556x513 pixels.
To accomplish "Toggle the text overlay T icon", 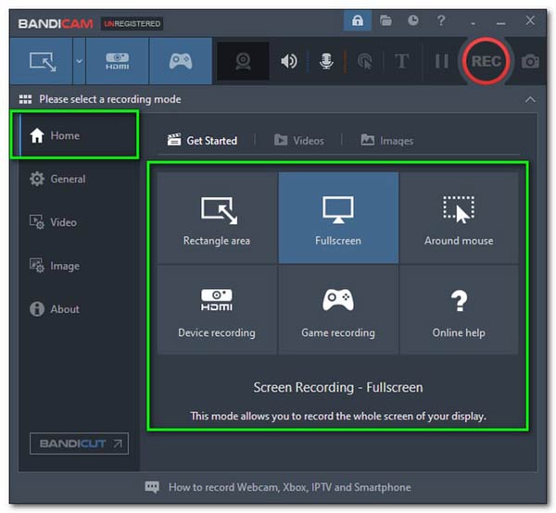I will pos(402,61).
